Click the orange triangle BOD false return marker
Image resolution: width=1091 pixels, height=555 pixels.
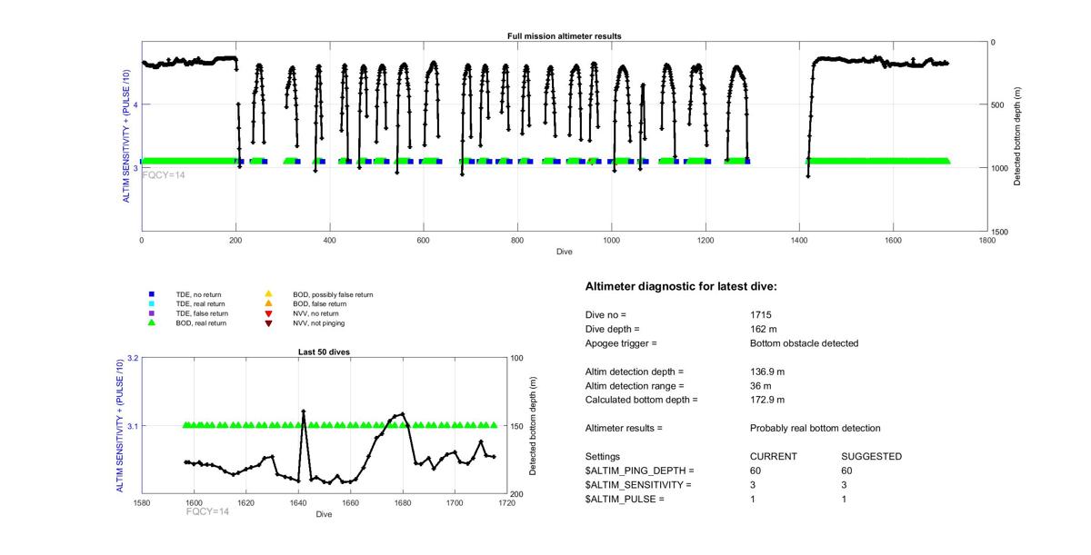268,303
